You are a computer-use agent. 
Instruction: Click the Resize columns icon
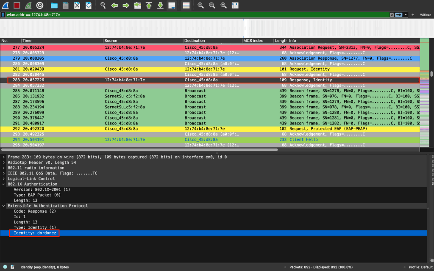click(x=235, y=6)
